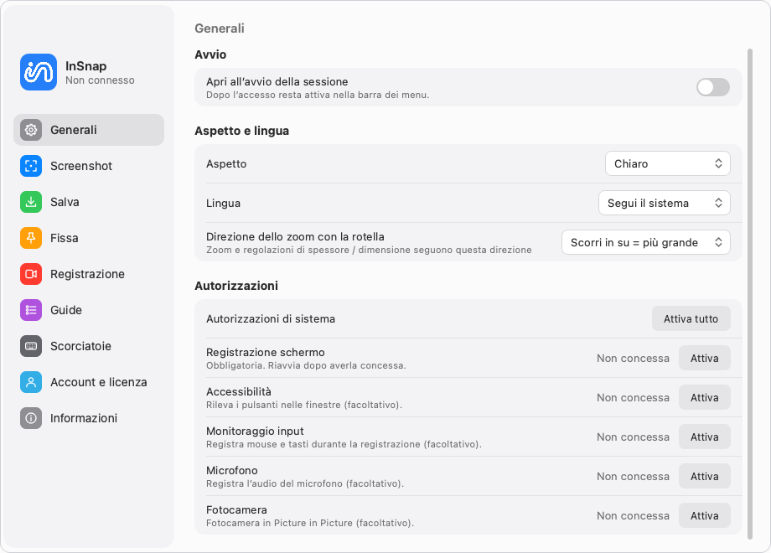Image resolution: width=771 pixels, height=553 pixels.
Task: Click the Generali page title
Action: pyautogui.click(x=220, y=28)
